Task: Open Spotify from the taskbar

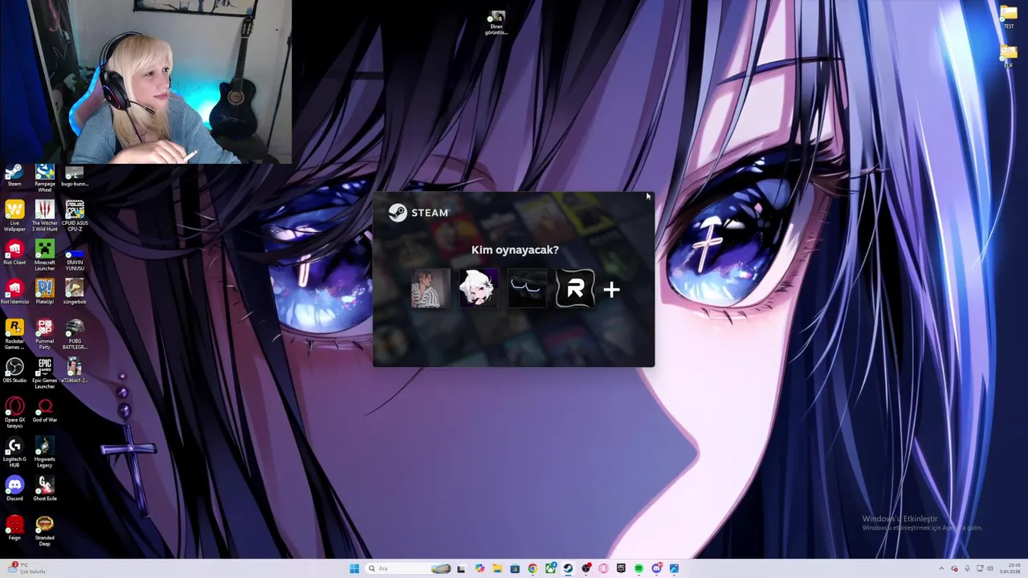Action: click(x=638, y=568)
